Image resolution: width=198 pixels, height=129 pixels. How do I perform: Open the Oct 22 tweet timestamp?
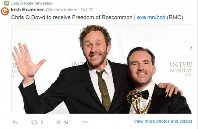(87, 10)
